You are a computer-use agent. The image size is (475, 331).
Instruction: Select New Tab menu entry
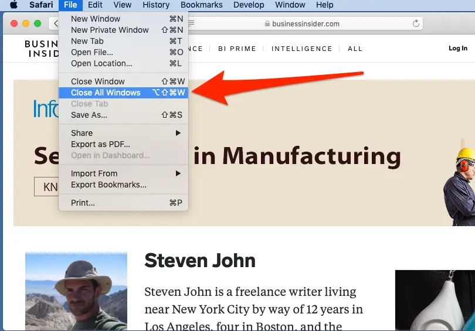[123, 41]
